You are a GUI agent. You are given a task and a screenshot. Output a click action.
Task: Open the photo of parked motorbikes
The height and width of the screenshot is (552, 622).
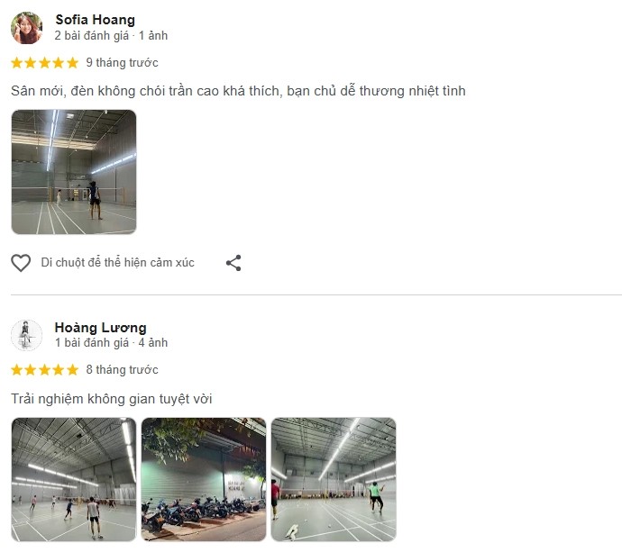pyautogui.click(x=204, y=479)
